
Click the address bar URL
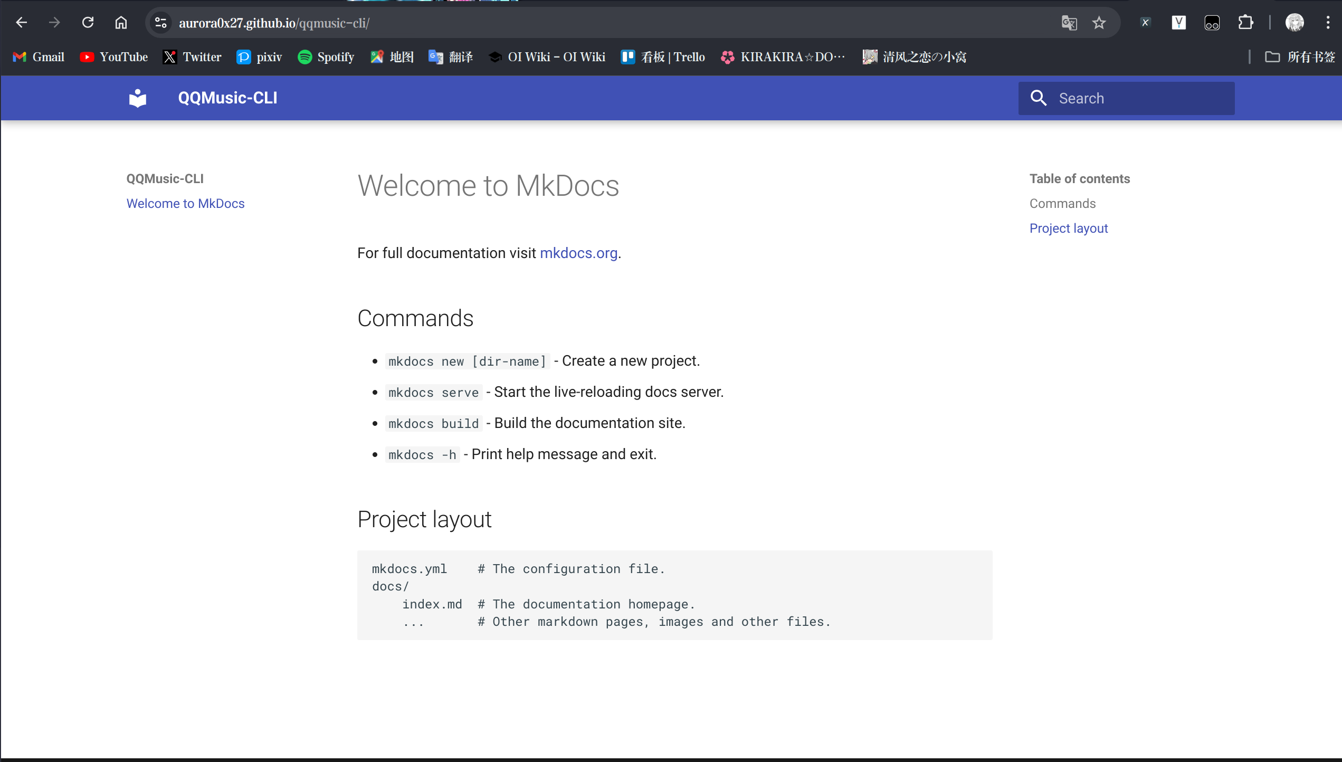click(274, 23)
